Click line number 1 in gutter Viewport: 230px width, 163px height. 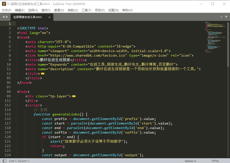pos(10,24)
